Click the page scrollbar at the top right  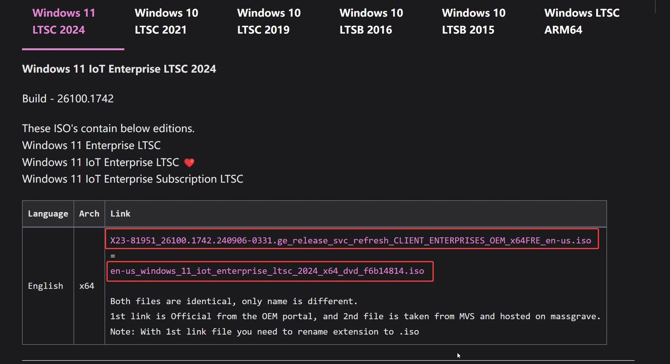pos(655,6)
